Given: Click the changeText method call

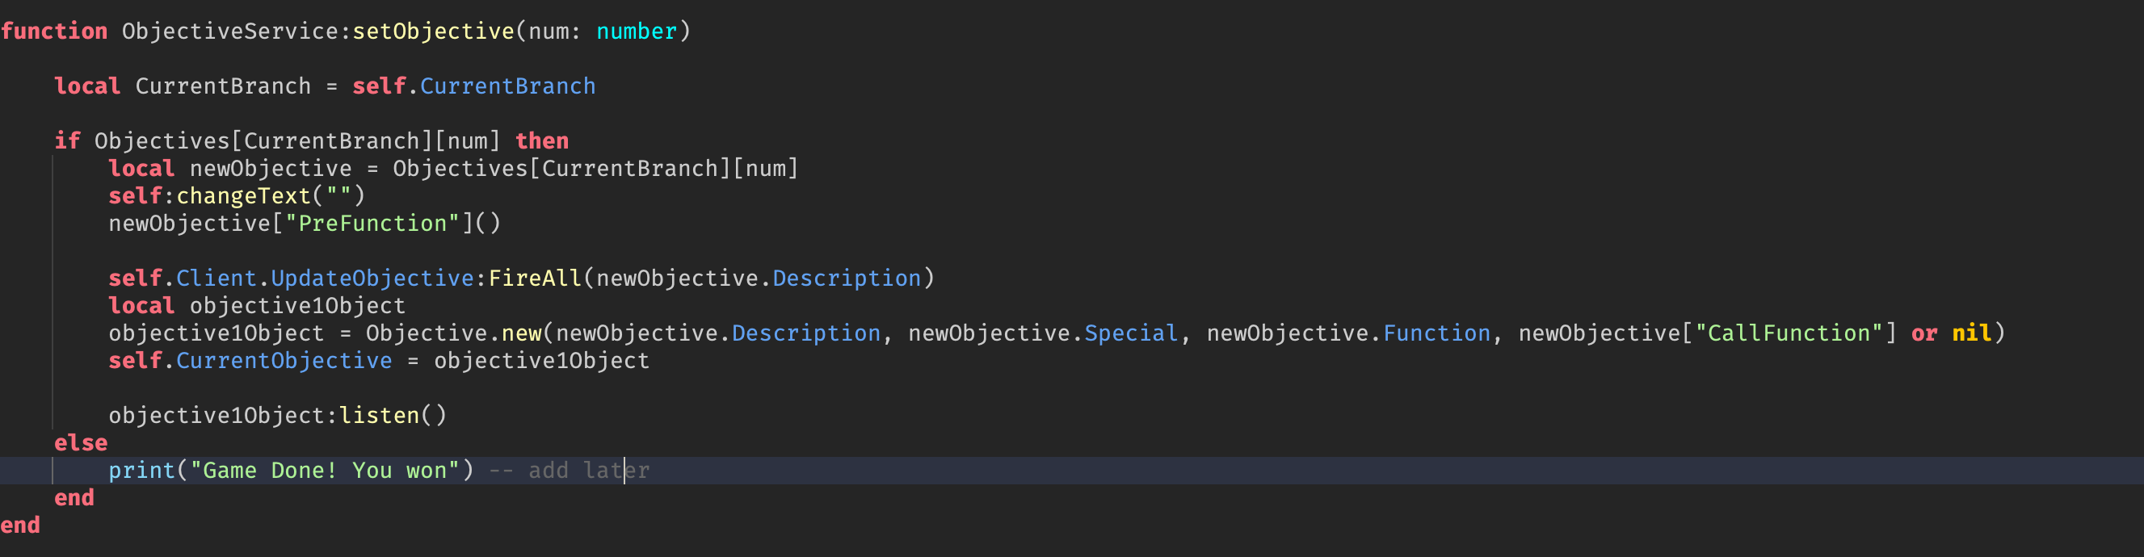Looking at the screenshot, I should (243, 196).
